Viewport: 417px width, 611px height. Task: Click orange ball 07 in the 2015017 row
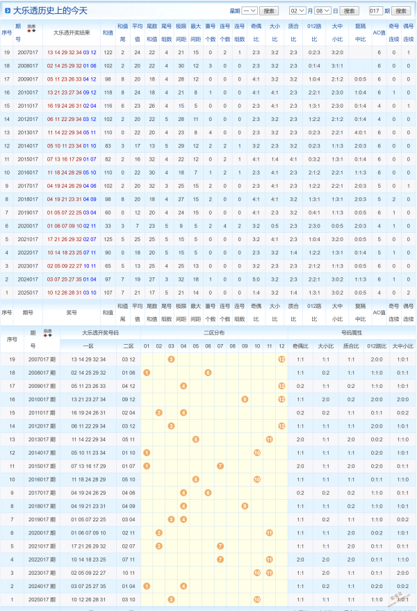[220, 466]
